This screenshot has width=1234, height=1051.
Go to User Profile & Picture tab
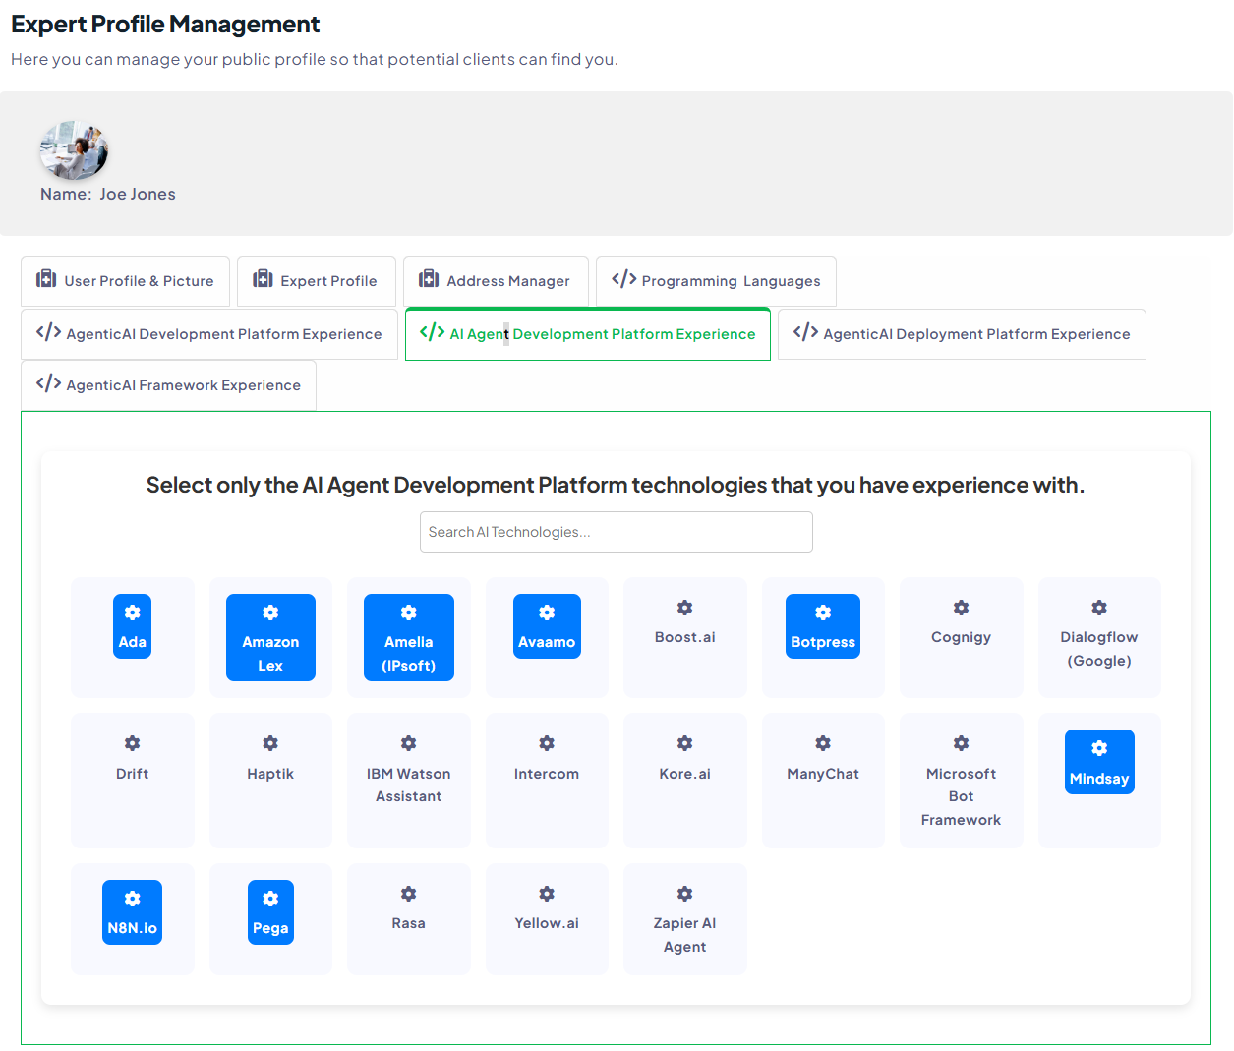126,281
